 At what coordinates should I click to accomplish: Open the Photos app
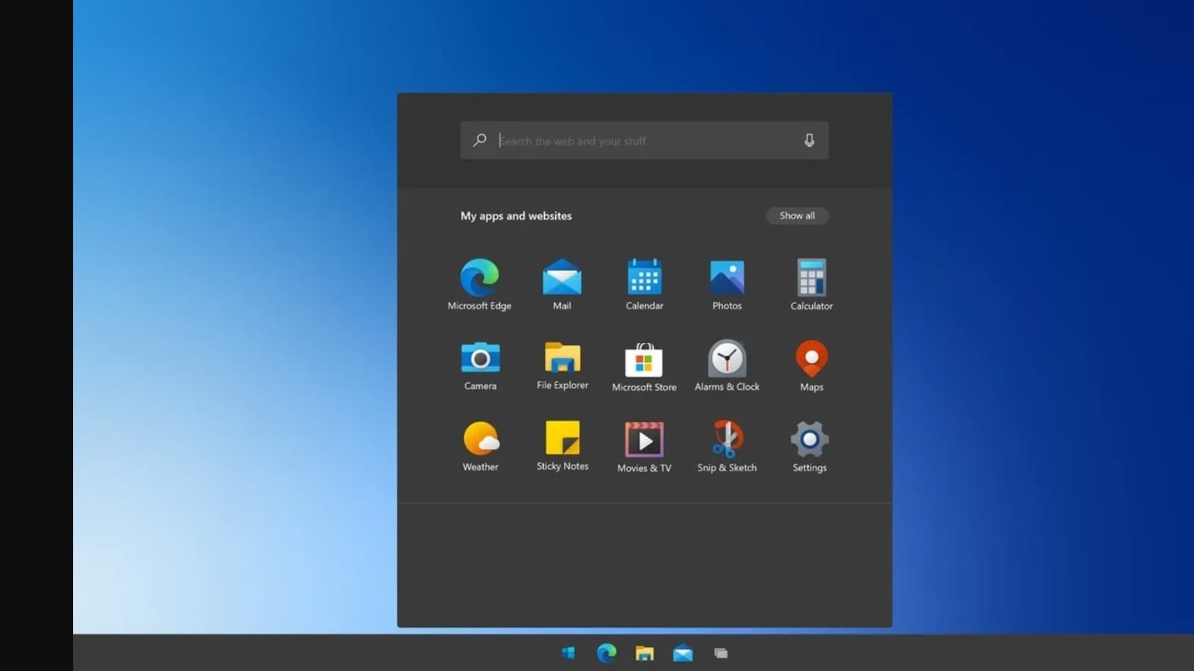727,284
